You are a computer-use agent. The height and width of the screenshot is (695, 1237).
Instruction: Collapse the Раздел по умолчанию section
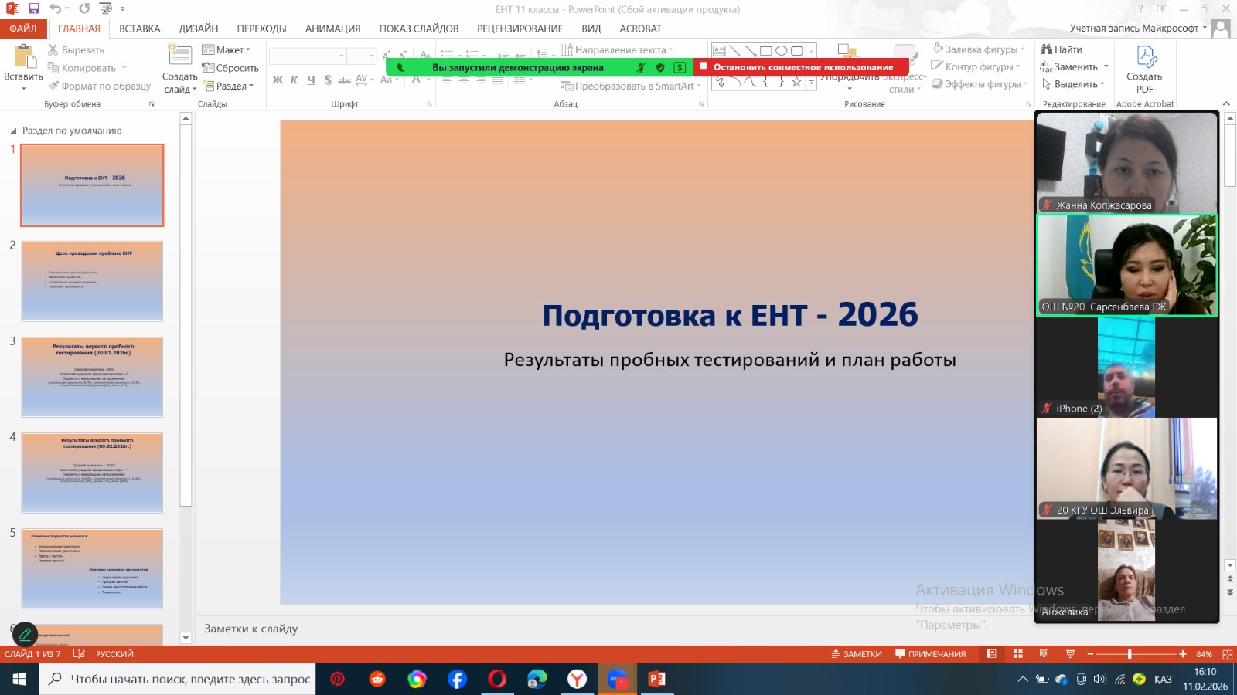pos(13,131)
